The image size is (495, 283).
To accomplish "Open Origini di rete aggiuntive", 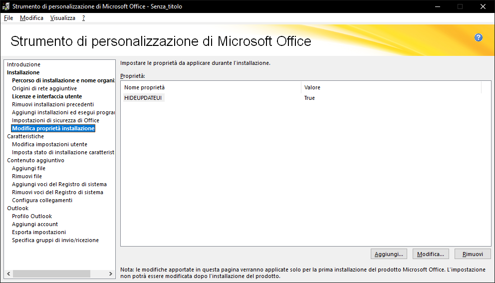I will pyautogui.click(x=44, y=88).
